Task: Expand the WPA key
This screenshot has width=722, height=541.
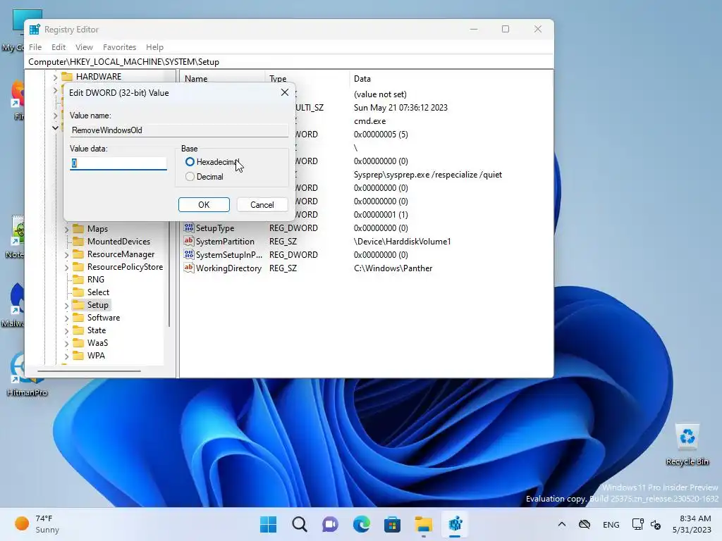Action: click(66, 356)
